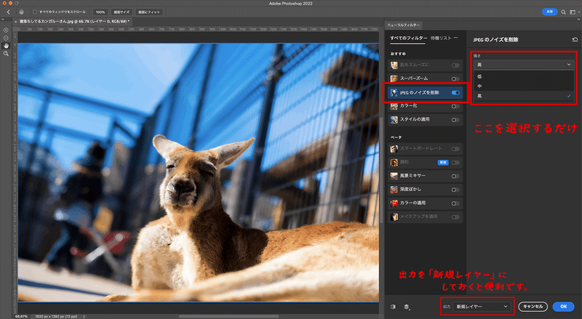Open the three-dot more options menu
This screenshot has width=582, height=319.
pos(456,38)
